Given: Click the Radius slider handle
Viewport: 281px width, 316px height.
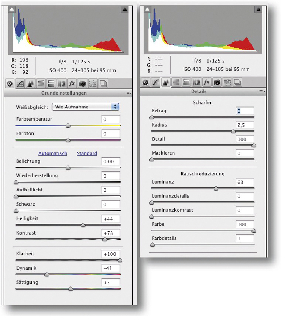Looking at the screenshot, I should tap(233, 131).
